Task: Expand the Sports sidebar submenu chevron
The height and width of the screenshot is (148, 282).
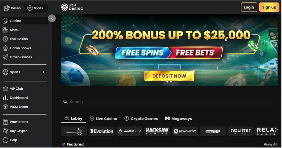Action: click(x=44, y=72)
